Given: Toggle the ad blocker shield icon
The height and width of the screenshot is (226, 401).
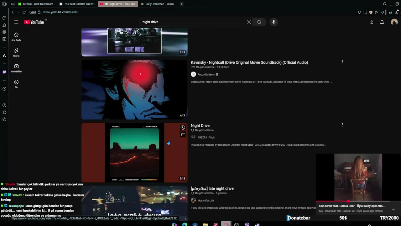Looking at the screenshot, I should (371, 12).
